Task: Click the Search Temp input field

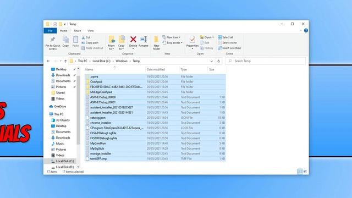Action: (265, 61)
